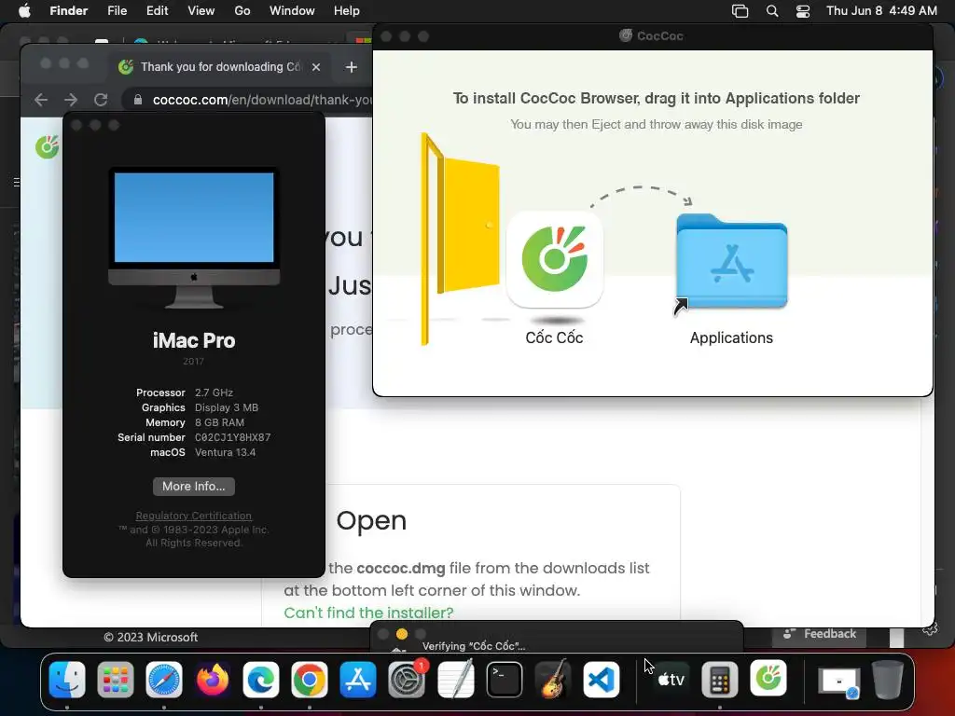Click the Stage Manager menu bar icon
Viewport: 955px width, 716px height.
[x=740, y=11]
